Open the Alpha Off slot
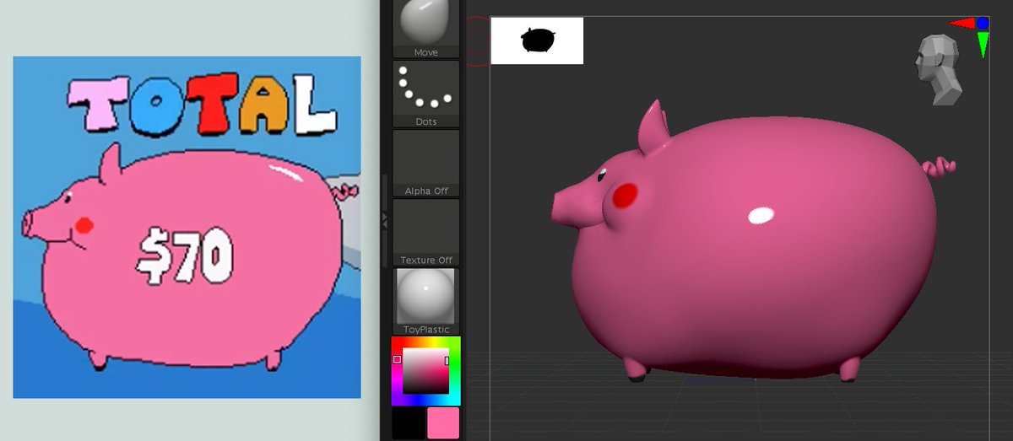Screen dimensions: 1013x441 click(x=426, y=163)
